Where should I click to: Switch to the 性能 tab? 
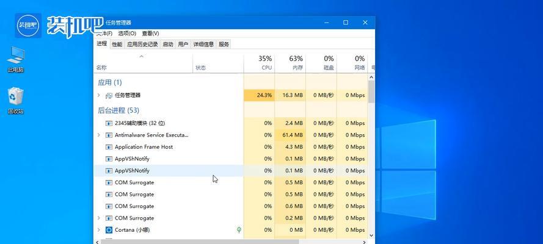click(117, 45)
